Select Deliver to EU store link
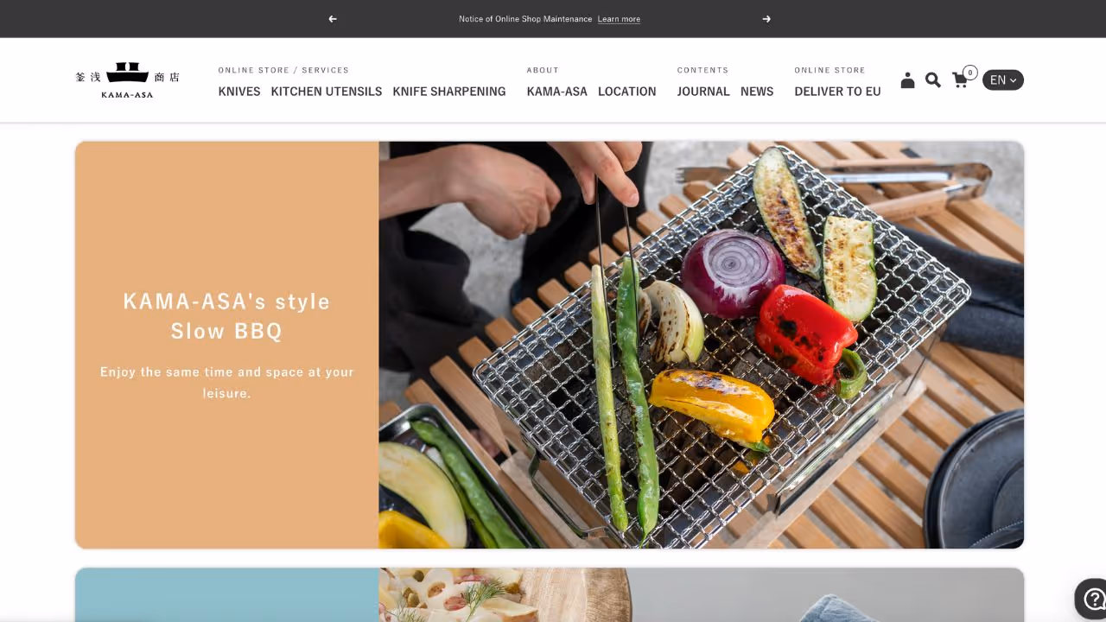This screenshot has width=1106, height=622. (837, 92)
